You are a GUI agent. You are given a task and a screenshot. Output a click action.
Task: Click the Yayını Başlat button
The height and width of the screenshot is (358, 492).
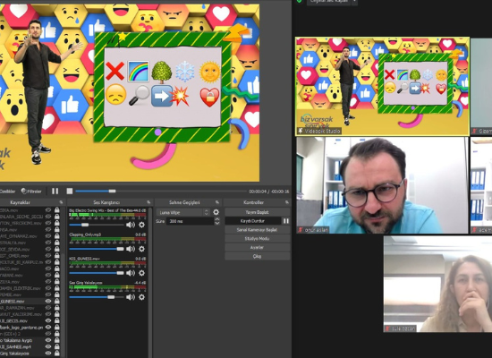pyautogui.click(x=257, y=212)
